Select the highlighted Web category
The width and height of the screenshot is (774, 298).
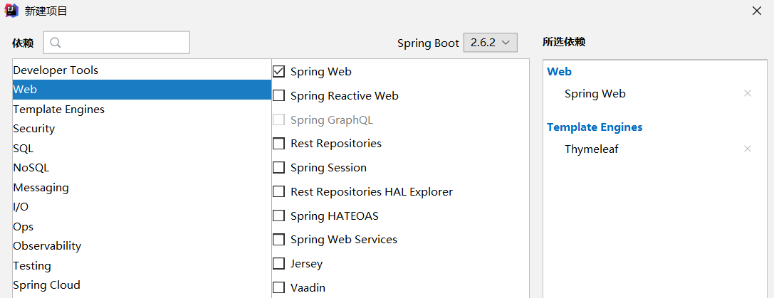click(142, 90)
